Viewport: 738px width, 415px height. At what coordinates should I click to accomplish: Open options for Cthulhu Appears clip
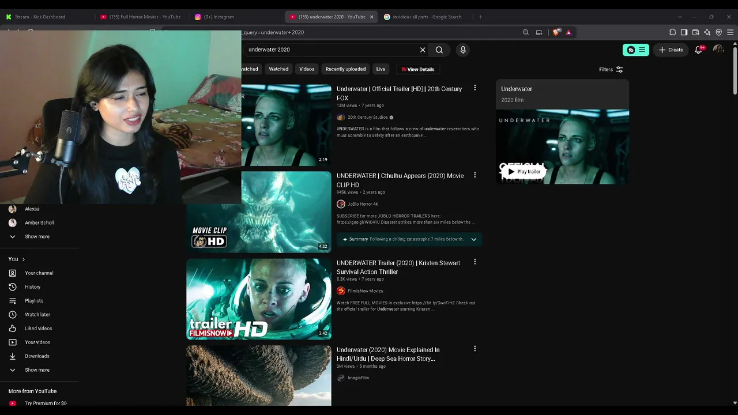475,175
